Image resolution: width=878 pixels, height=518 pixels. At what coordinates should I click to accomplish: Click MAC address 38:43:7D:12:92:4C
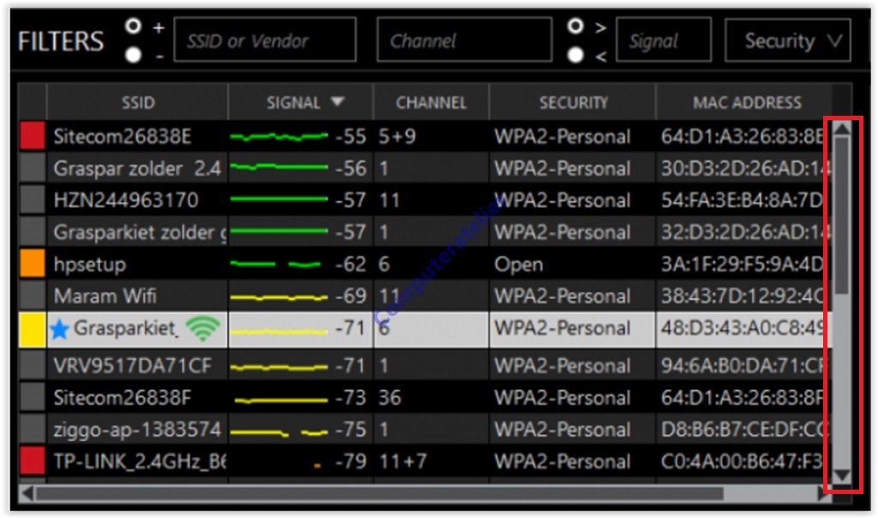742,296
